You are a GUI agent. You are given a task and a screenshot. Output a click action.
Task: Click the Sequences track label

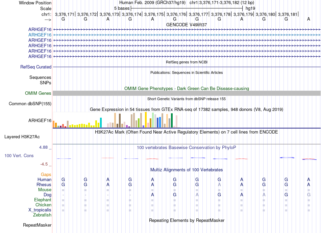click(x=40, y=78)
